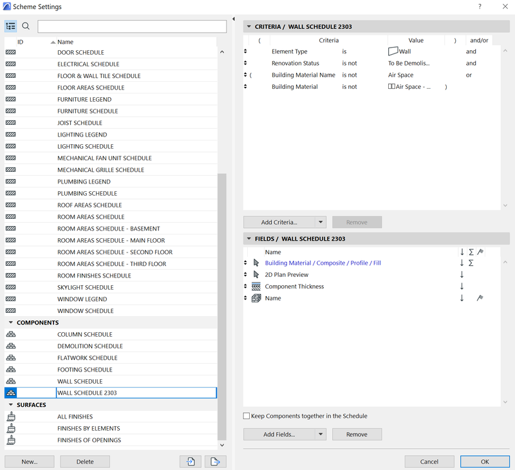This screenshot has height=470, width=515.
Task: Click the scheme list scrollbar thumb
Action: (x=222, y=306)
